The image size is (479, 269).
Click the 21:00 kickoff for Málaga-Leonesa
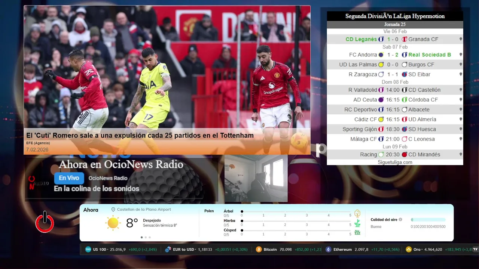pos(393,139)
